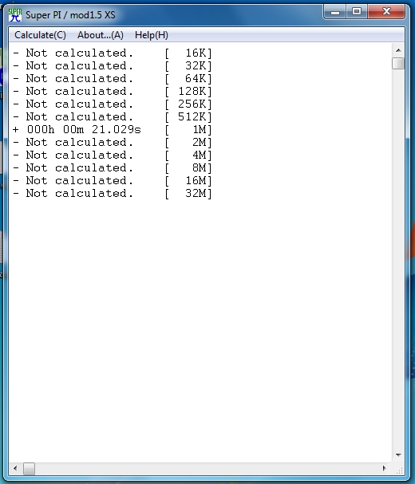The height and width of the screenshot is (484, 415).
Task: Click the vertical scrollbar down arrow
Action: 398,455
